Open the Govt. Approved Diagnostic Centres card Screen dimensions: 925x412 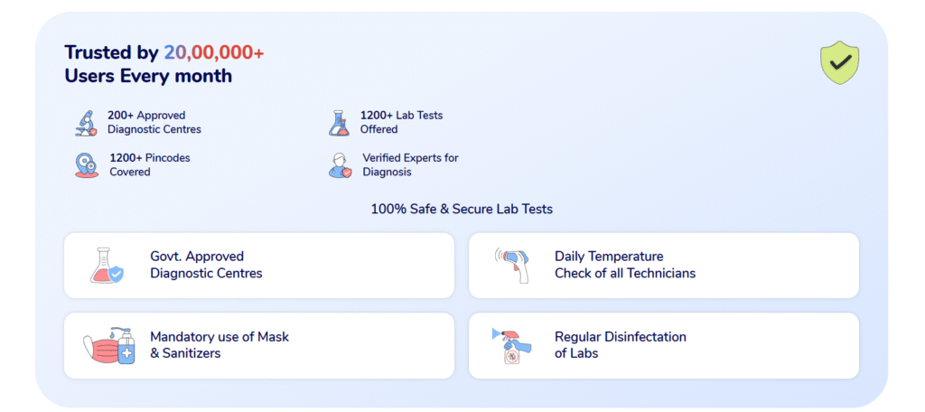click(x=259, y=266)
